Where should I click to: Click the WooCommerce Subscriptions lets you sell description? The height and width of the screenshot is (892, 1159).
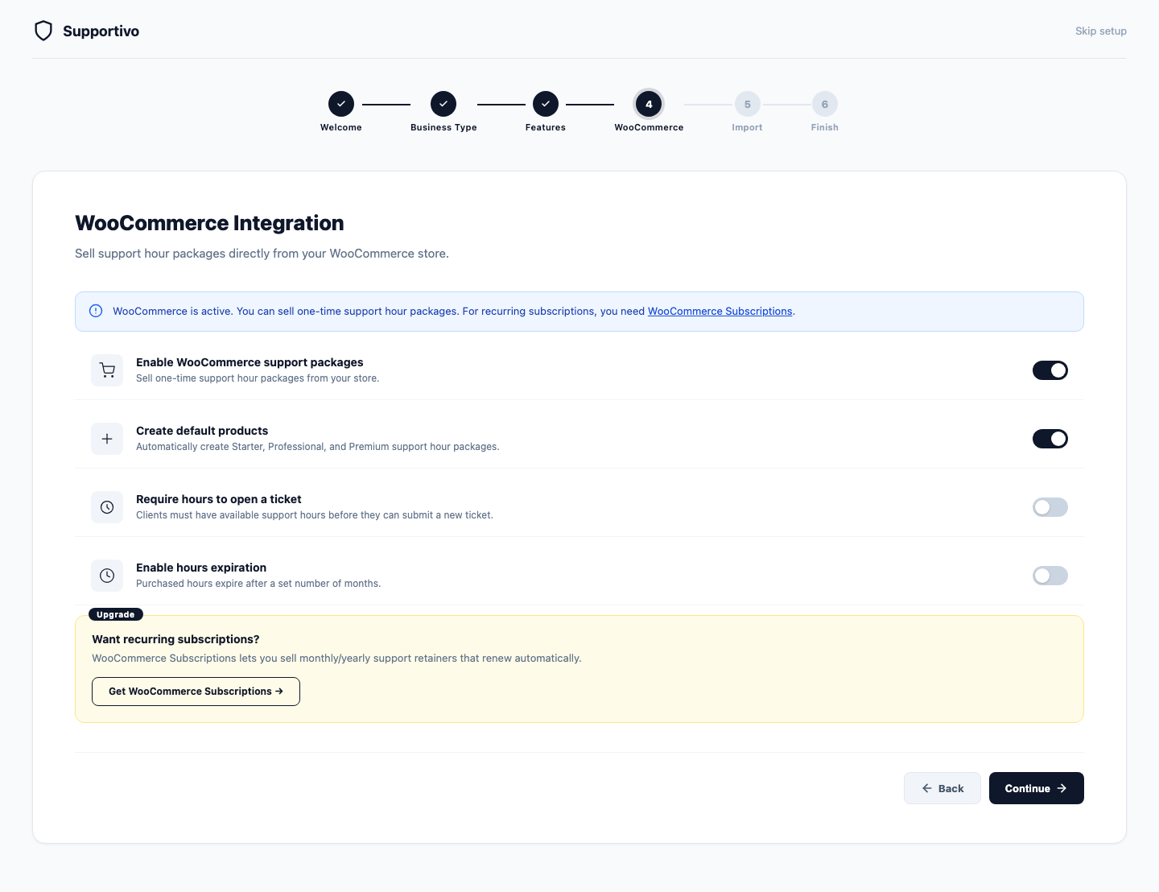(x=336, y=659)
